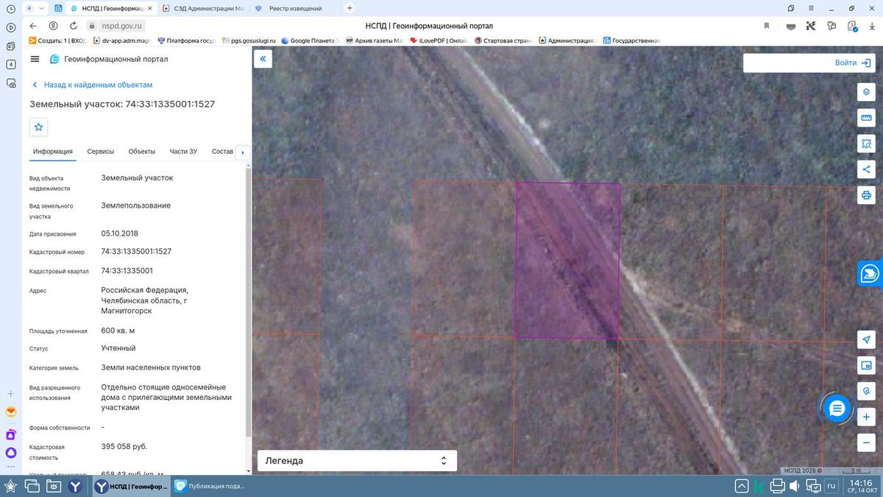Select the ruler measurement tool
Screen dimensions: 883x497
pos(866,118)
